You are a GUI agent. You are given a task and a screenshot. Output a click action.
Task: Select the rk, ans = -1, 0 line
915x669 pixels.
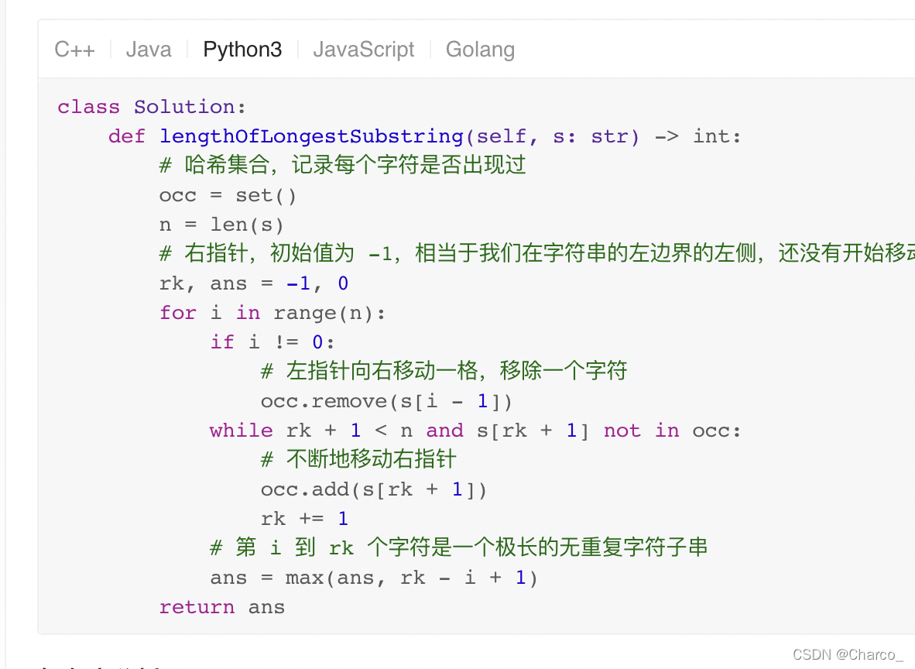(254, 283)
